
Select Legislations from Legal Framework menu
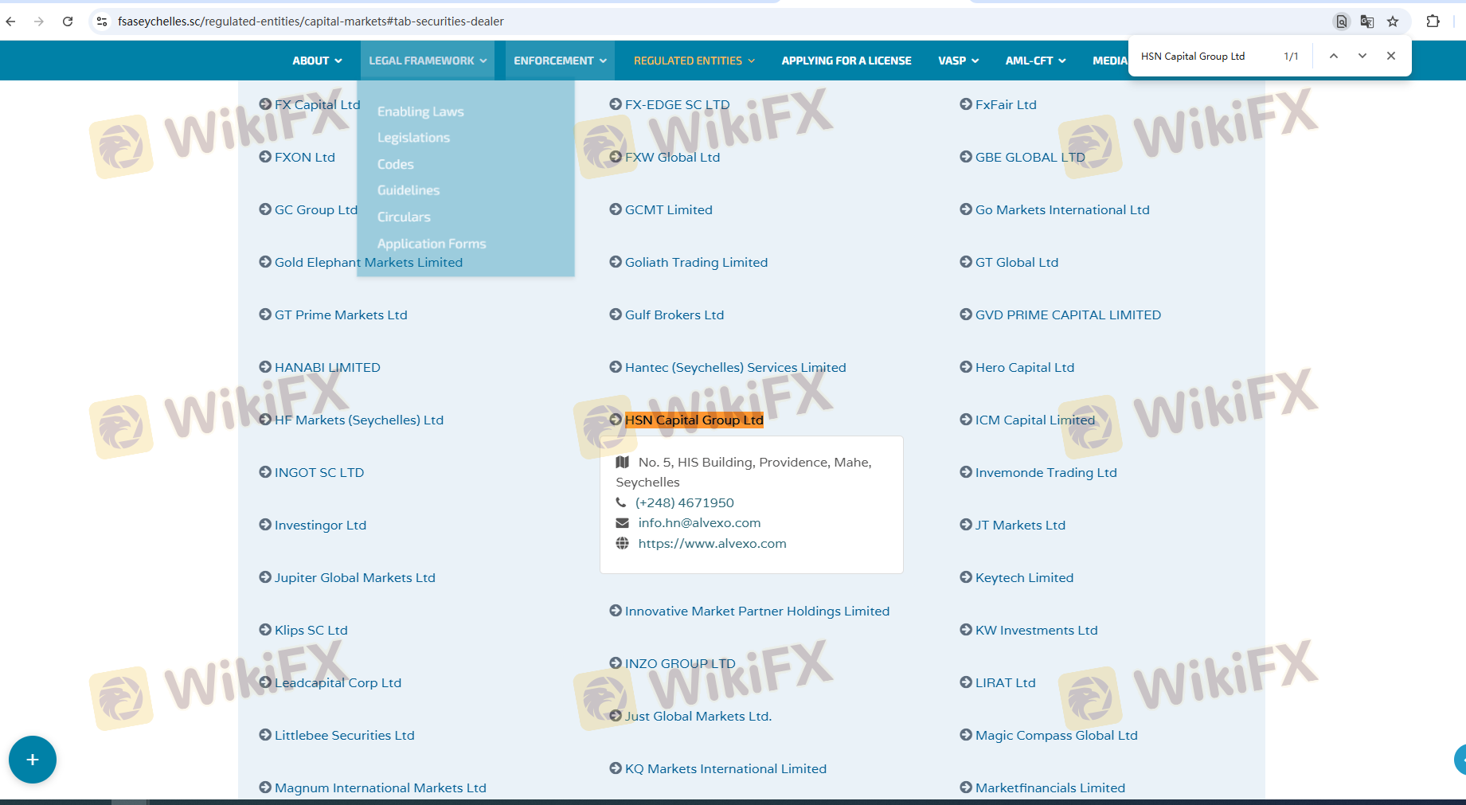[413, 138]
